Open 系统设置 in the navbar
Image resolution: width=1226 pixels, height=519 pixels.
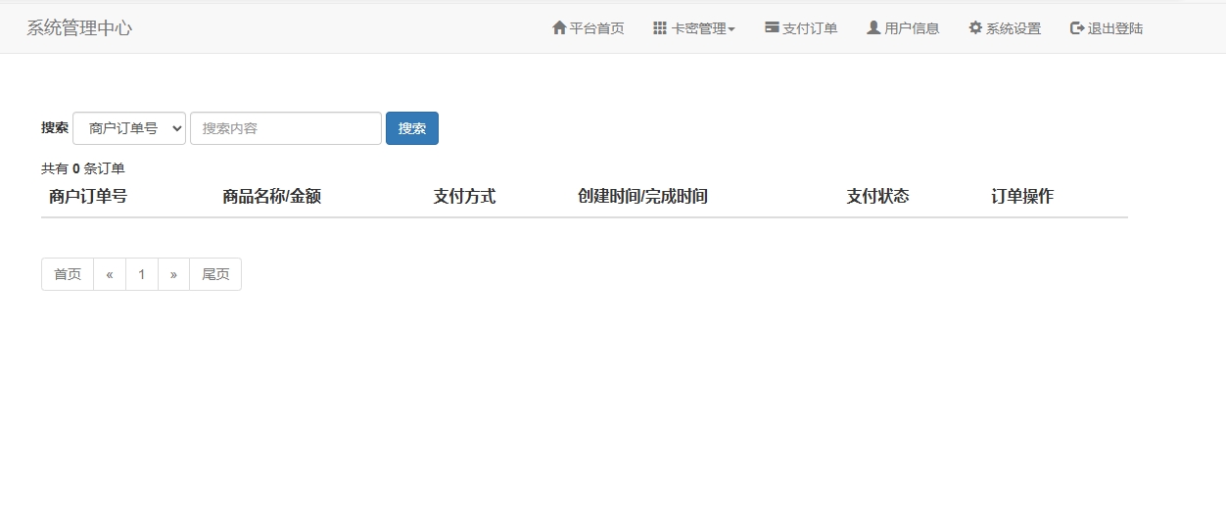1005,28
